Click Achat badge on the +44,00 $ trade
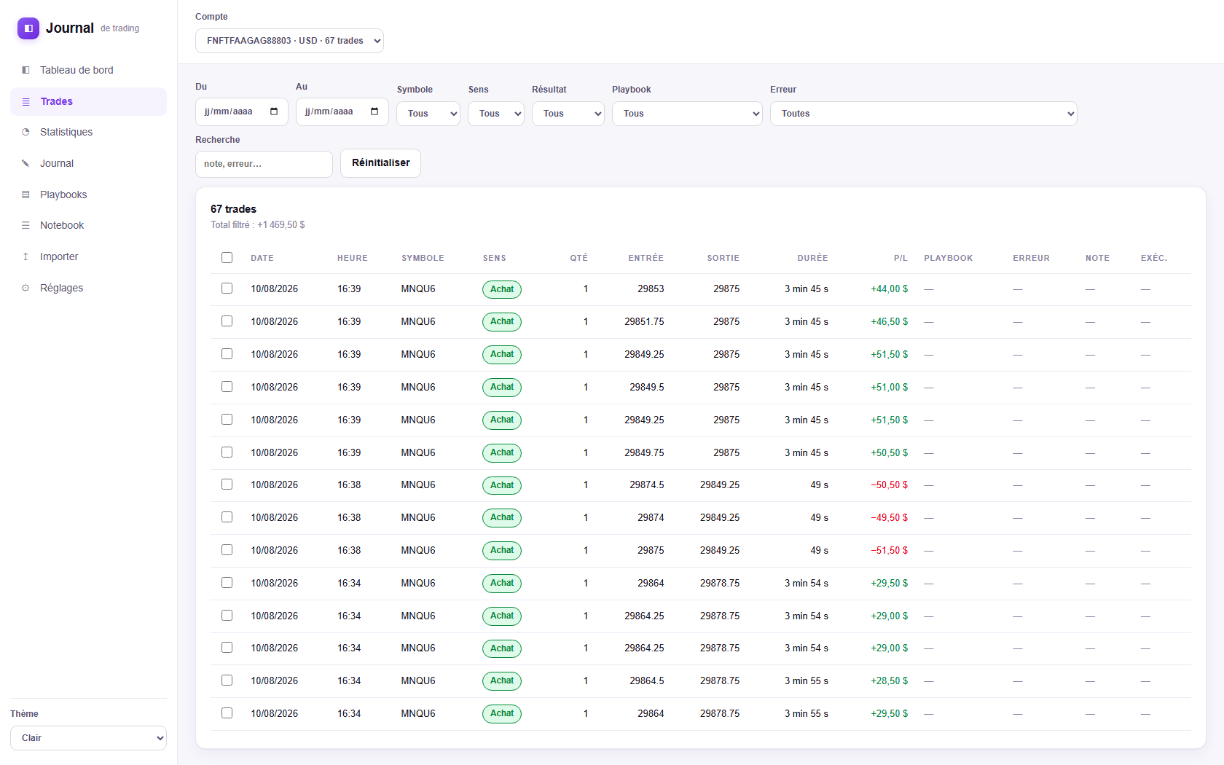Viewport: 1224px width, 765px height. click(502, 289)
